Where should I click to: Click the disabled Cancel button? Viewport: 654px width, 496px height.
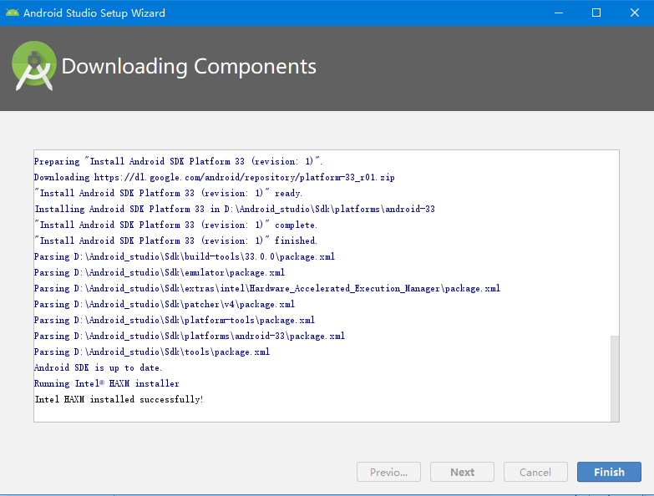[x=535, y=472]
